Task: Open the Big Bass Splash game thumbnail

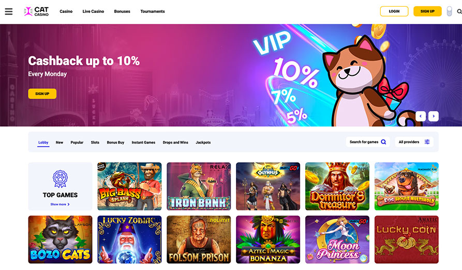Action: pyautogui.click(x=129, y=186)
